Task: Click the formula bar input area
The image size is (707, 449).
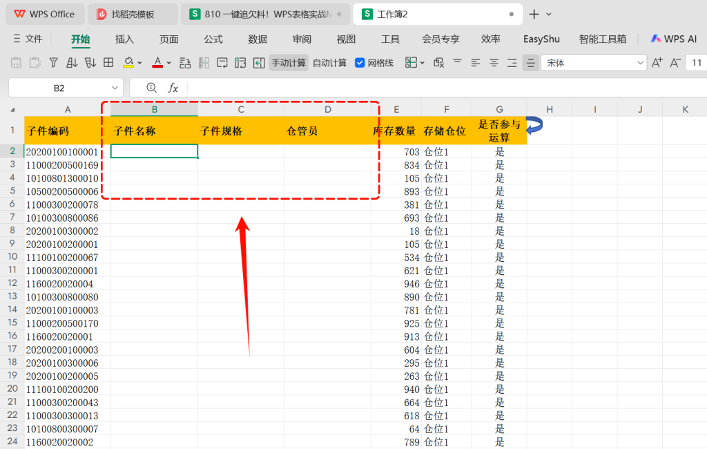Action: [447, 88]
